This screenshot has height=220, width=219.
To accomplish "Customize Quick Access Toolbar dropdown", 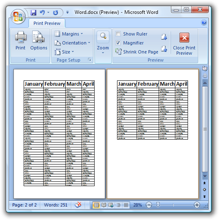I will (67, 12).
